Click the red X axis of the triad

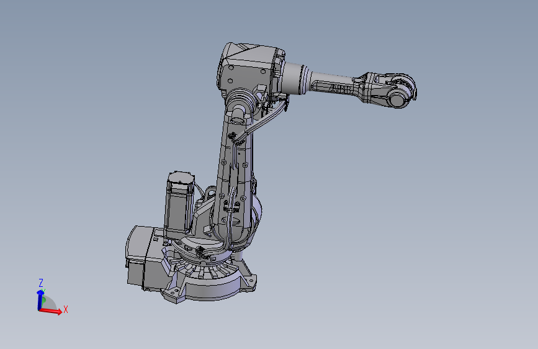click(x=51, y=311)
